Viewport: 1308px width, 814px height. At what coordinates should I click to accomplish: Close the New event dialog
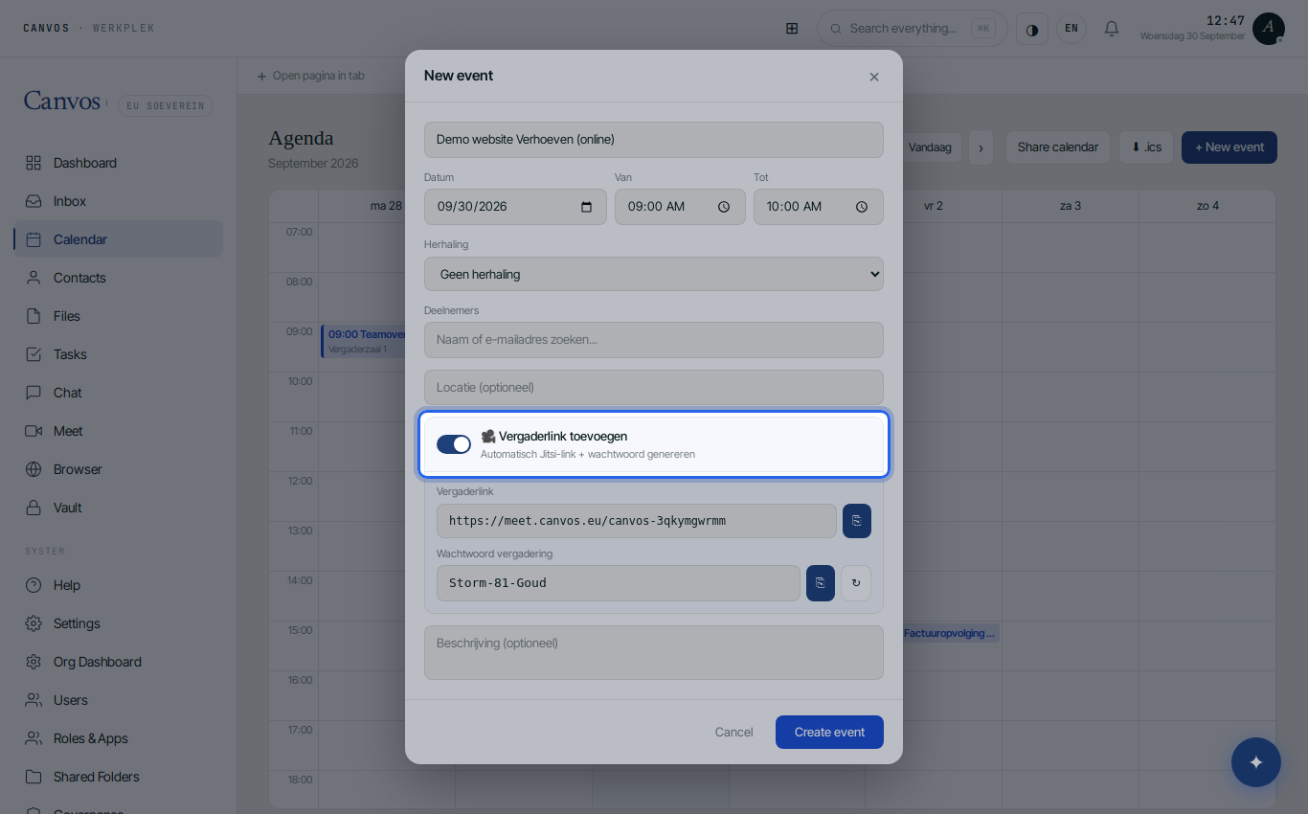874,77
